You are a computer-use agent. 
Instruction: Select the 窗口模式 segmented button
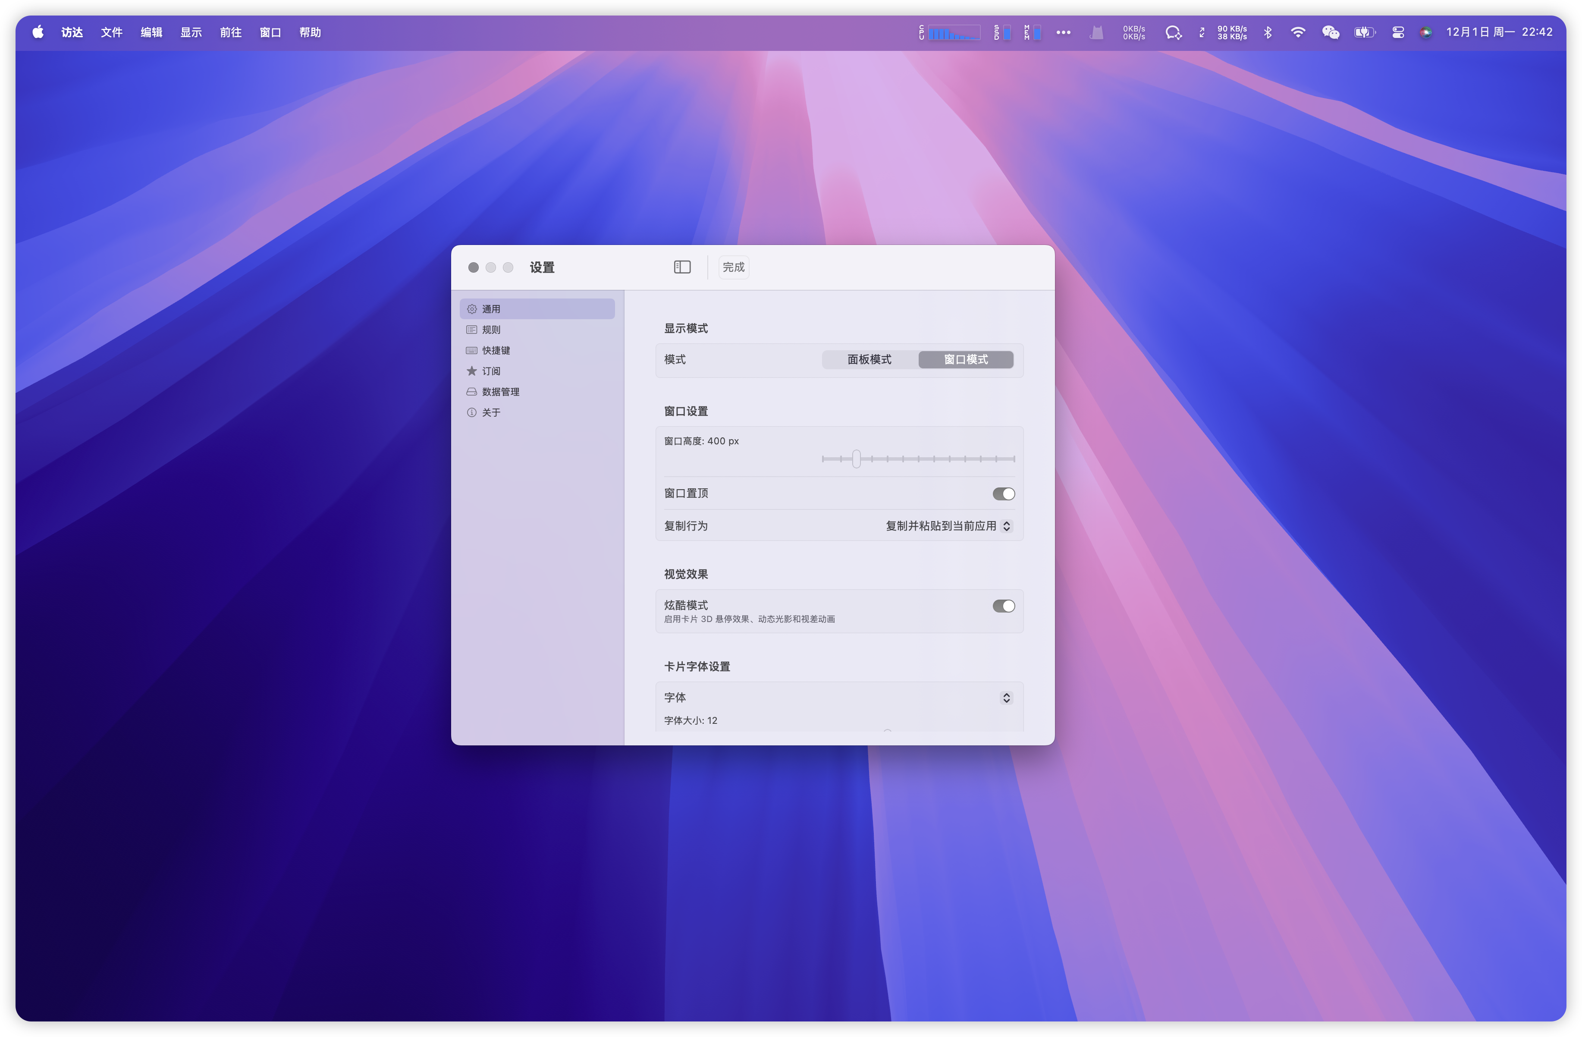tap(966, 360)
